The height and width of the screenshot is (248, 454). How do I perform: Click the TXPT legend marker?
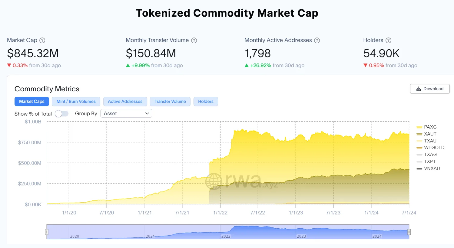pos(420,162)
